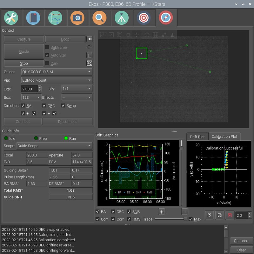
Task: Open the Box size 128 dropdown
Action: [x=31, y=97]
